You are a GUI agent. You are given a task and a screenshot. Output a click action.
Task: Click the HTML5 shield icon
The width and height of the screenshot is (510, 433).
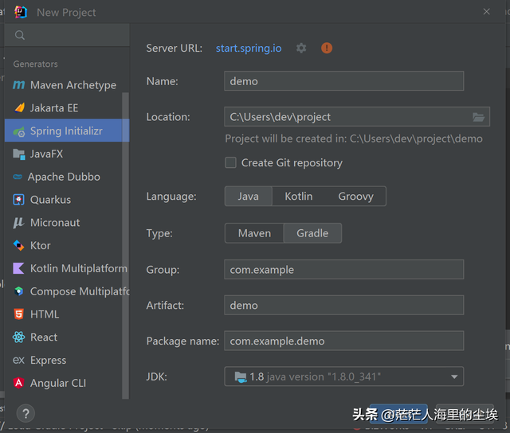(x=18, y=314)
